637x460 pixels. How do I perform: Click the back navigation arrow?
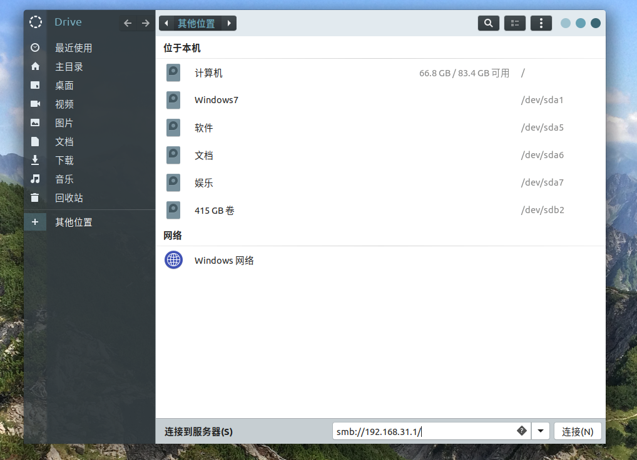(127, 22)
